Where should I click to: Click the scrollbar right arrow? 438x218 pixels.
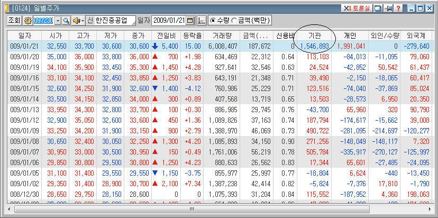tap(429, 209)
